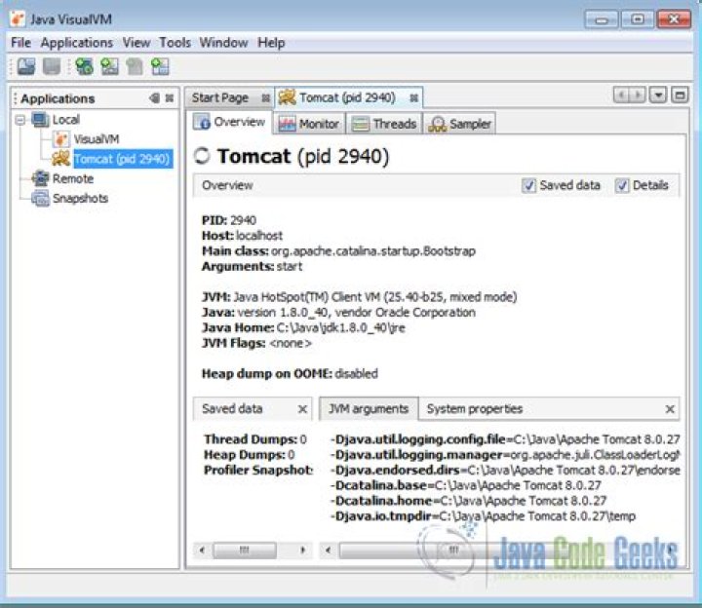Click the Saved data scrollbar thumb

tap(244, 550)
